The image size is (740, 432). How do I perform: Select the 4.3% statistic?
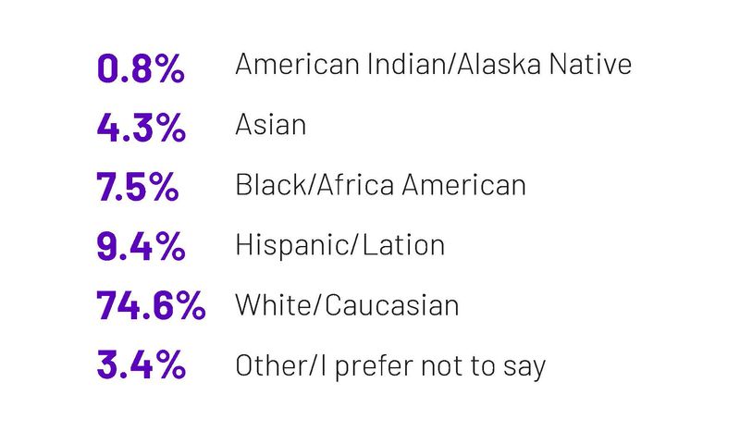(141, 128)
